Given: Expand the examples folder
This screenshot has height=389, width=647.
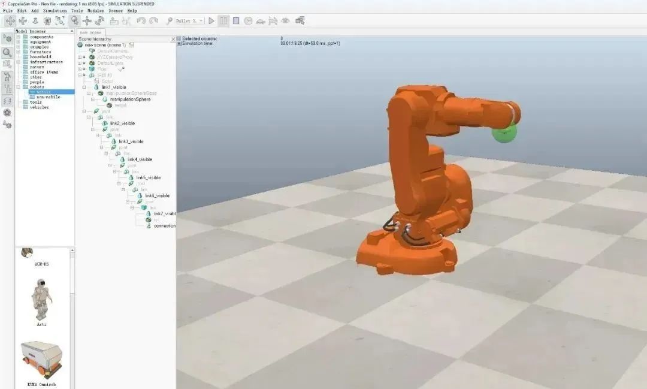Looking at the screenshot, I should (x=18, y=47).
